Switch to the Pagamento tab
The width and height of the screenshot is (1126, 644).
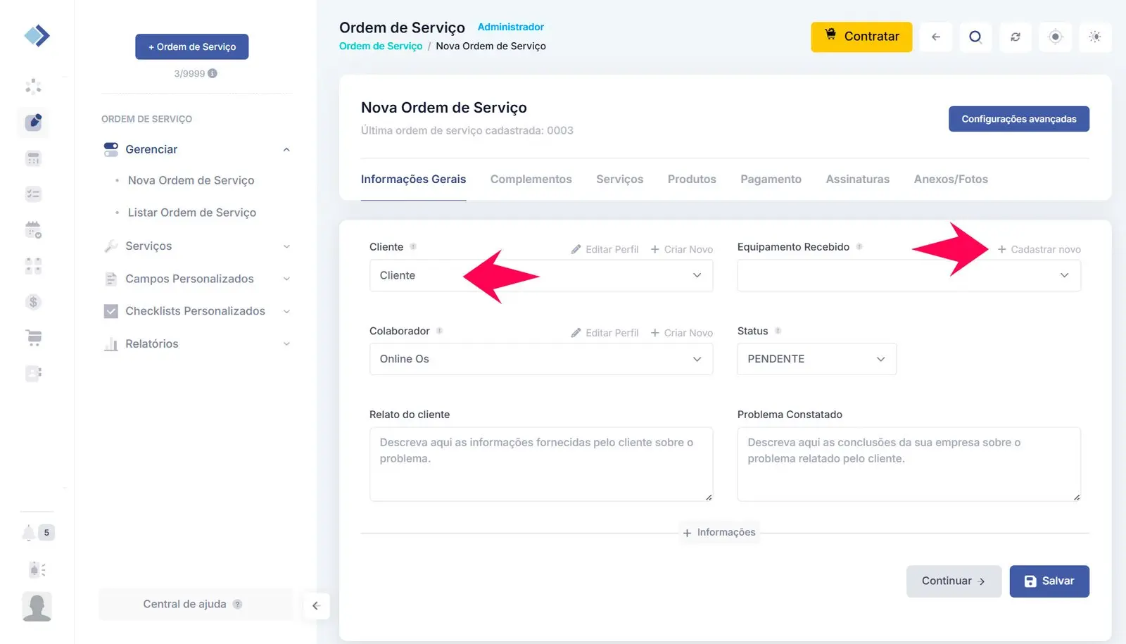(771, 179)
